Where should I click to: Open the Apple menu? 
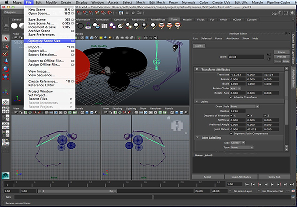(6, 3)
